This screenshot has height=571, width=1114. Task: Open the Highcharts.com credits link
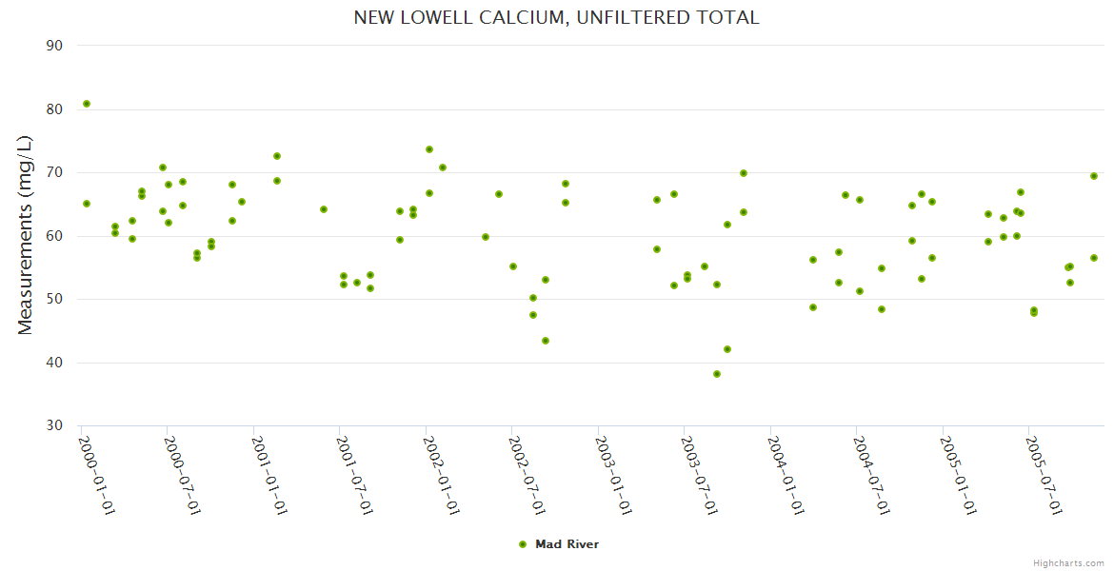(x=1068, y=562)
